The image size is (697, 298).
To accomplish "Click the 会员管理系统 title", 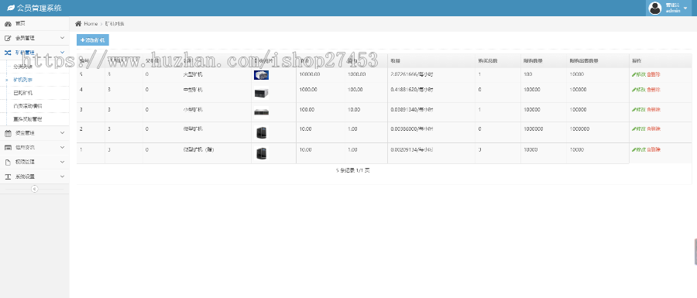I will click(39, 8).
